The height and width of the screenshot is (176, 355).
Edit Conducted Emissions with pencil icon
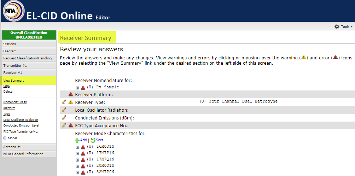point(64,117)
